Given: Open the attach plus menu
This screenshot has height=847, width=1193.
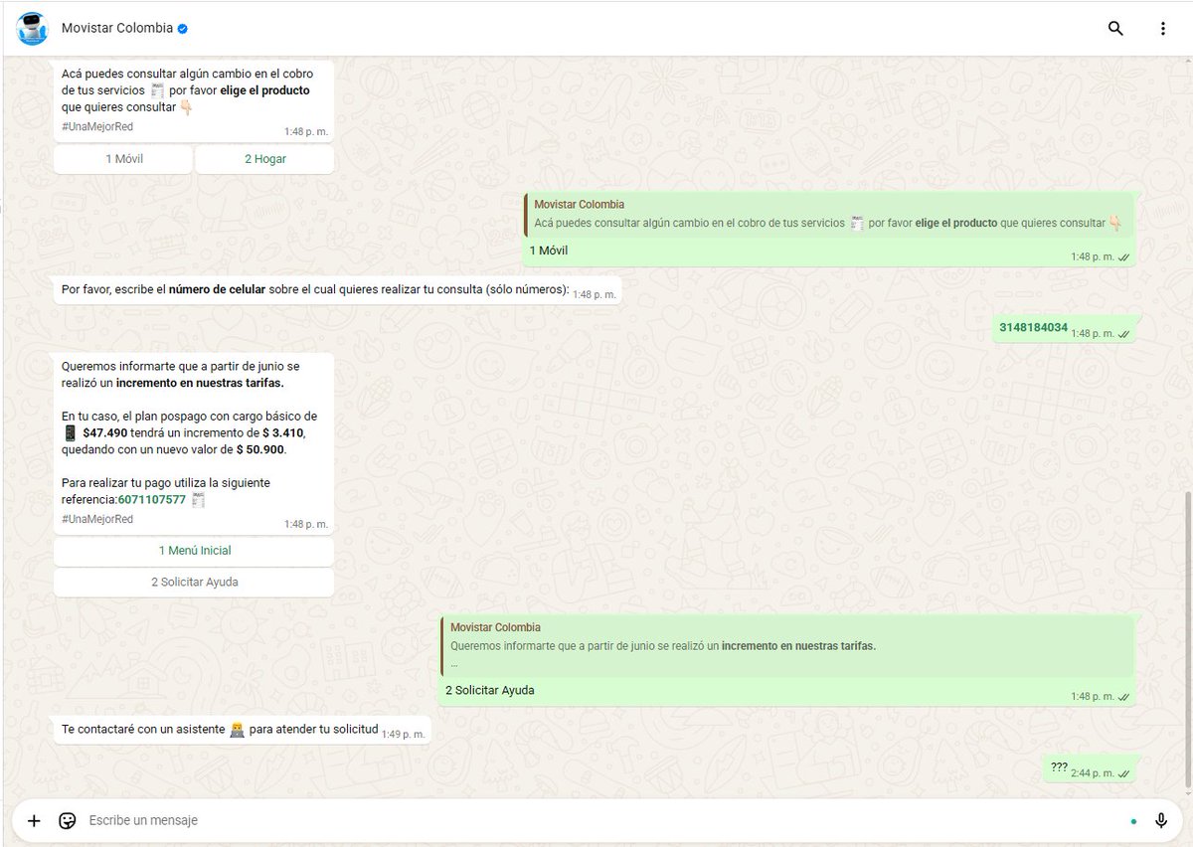Looking at the screenshot, I should (x=34, y=820).
